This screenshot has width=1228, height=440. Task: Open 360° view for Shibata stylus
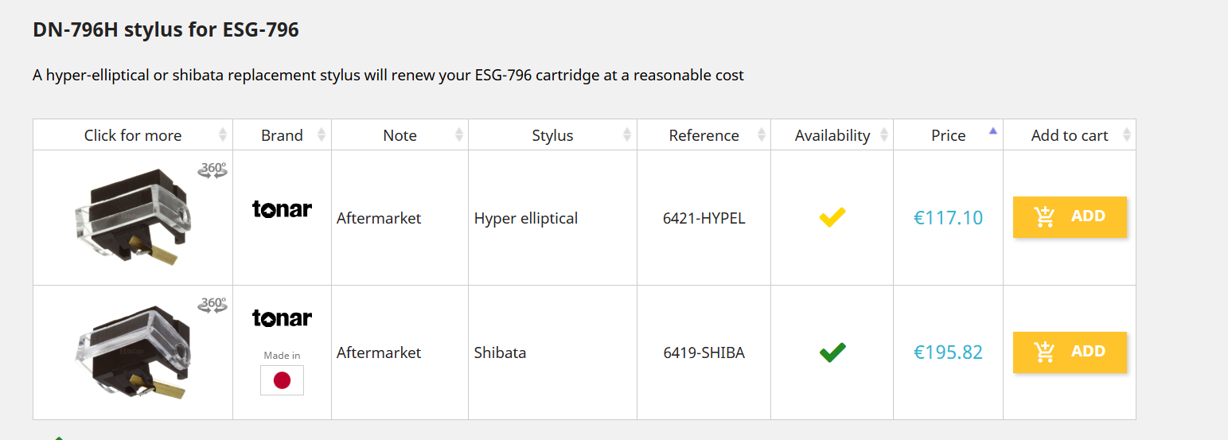(212, 304)
